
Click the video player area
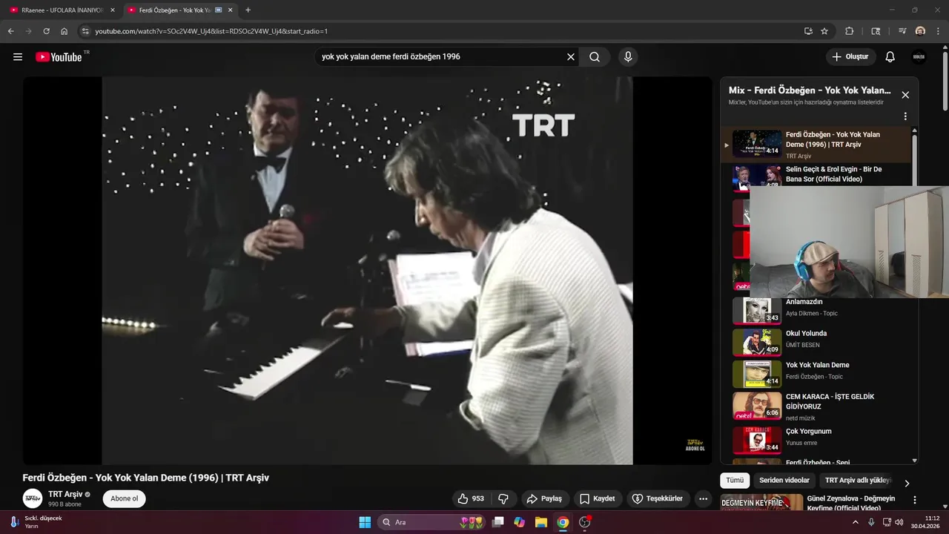tap(367, 271)
